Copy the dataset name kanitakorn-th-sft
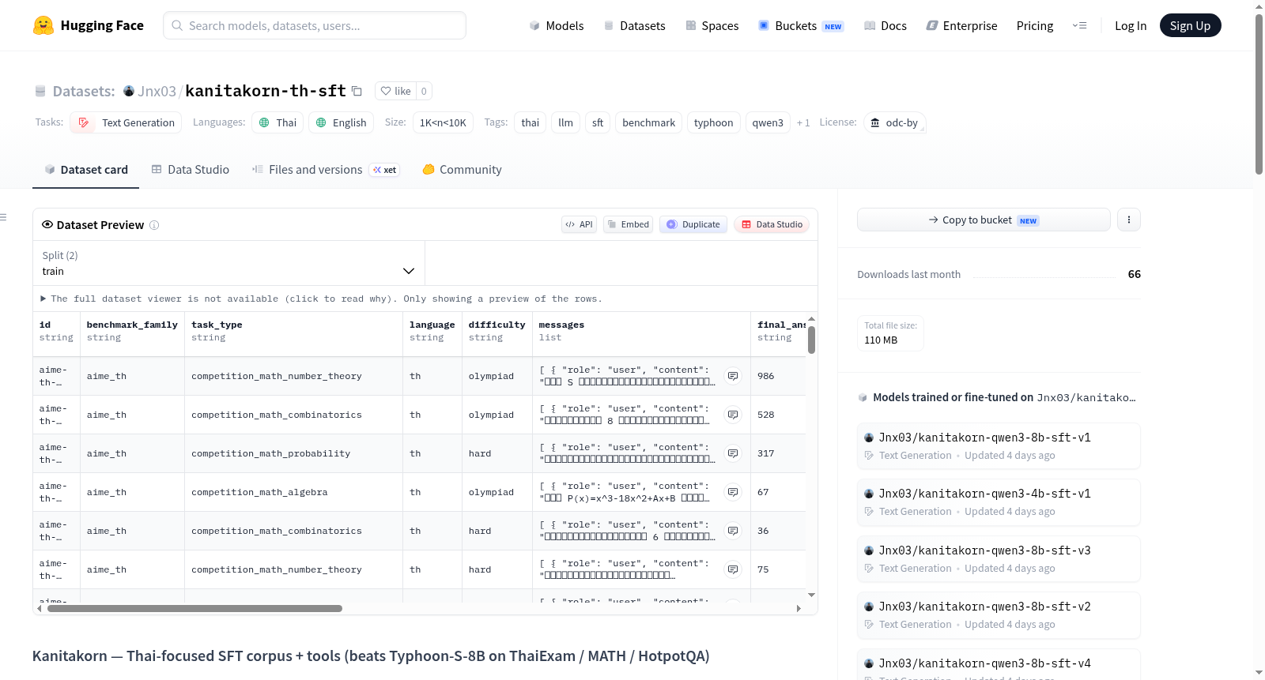The width and height of the screenshot is (1265, 680). coord(357,91)
